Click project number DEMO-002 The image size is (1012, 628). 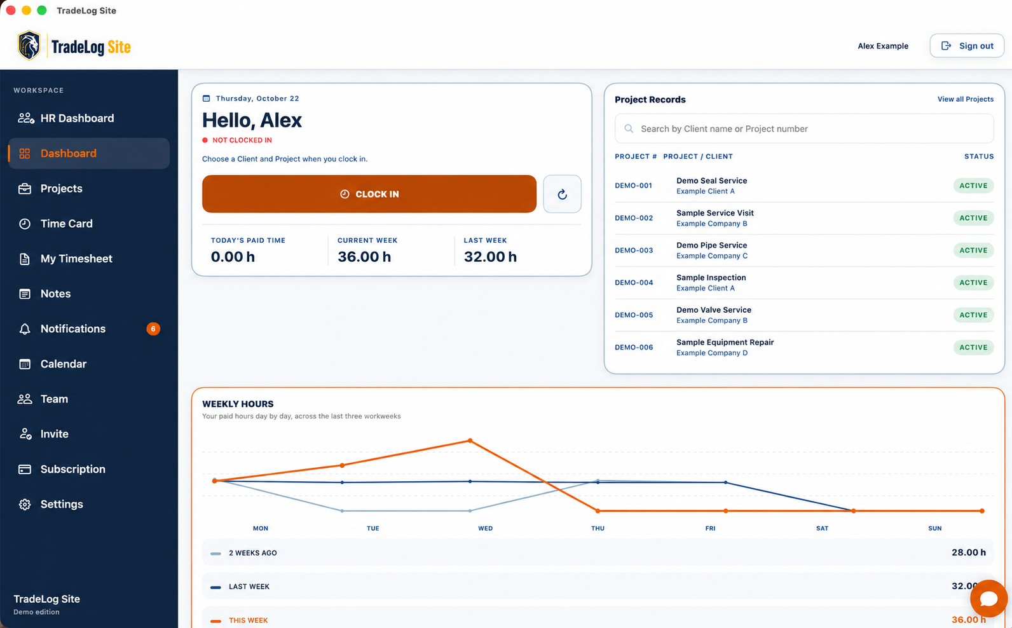(x=634, y=218)
